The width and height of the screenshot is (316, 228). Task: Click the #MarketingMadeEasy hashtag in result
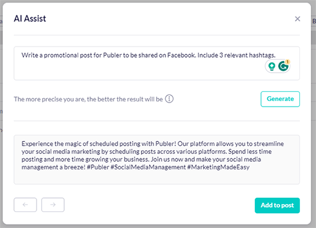point(218,167)
